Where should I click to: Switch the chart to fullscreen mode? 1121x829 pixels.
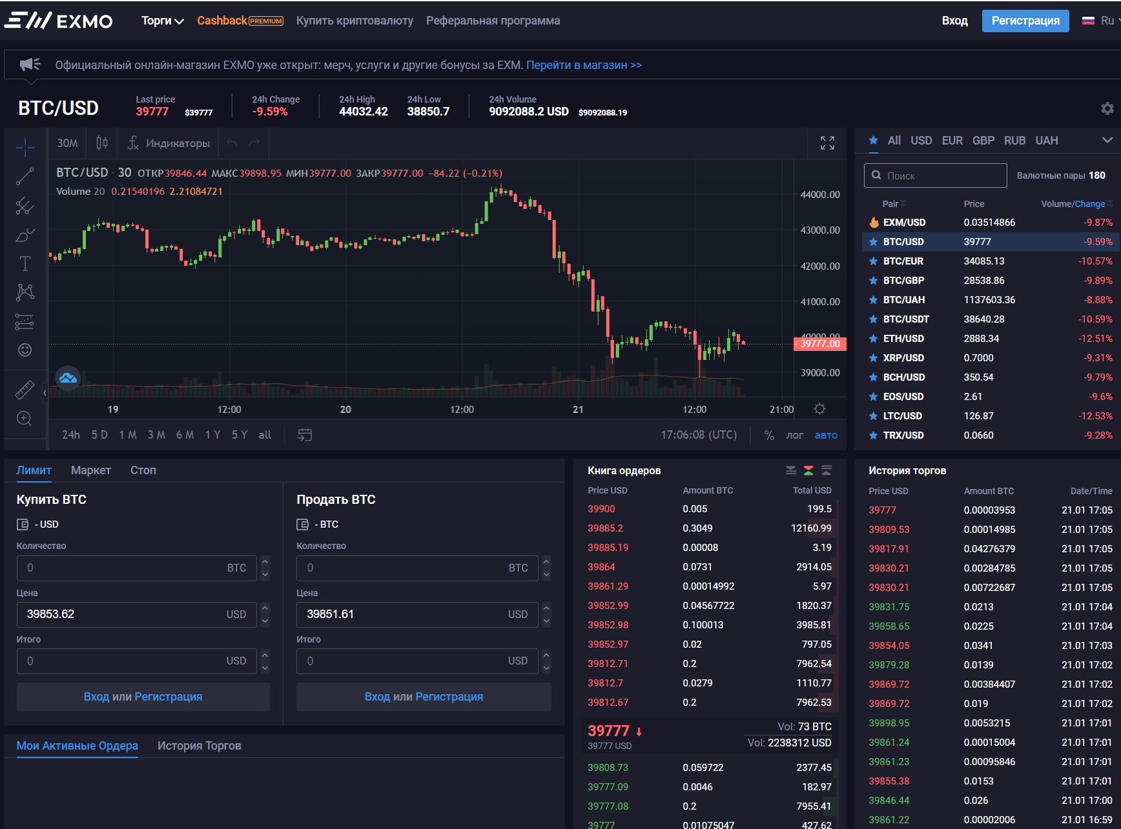[x=827, y=143]
